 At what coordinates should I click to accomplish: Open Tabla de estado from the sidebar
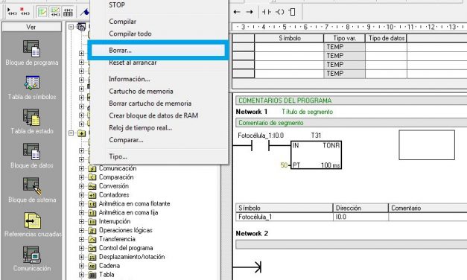(31, 121)
